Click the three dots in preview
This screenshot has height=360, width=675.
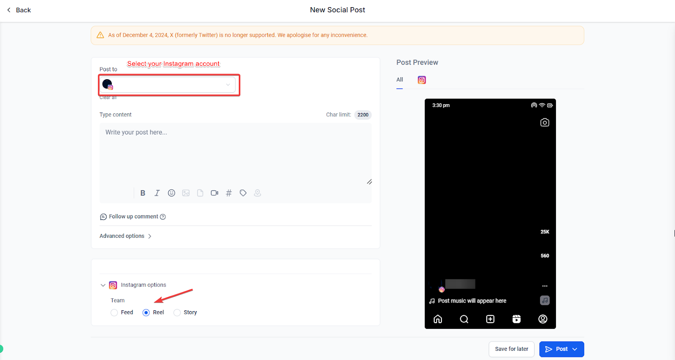(545, 286)
